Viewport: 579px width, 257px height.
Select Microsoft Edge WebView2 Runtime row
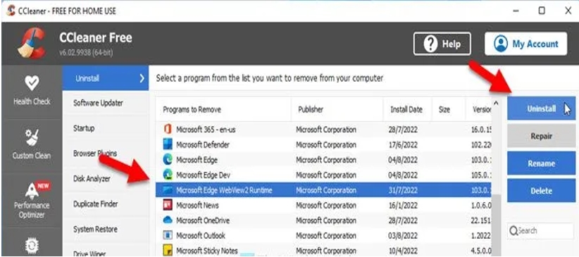[x=323, y=190]
